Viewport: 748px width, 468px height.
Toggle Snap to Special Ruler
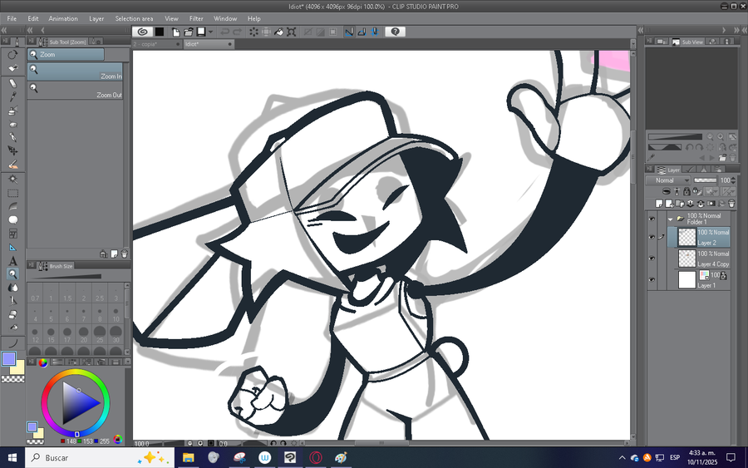pos(362,32)
